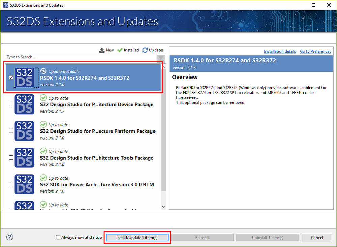Click the package list scrollbar thumb
337x247 pixels.
[163, 130]
